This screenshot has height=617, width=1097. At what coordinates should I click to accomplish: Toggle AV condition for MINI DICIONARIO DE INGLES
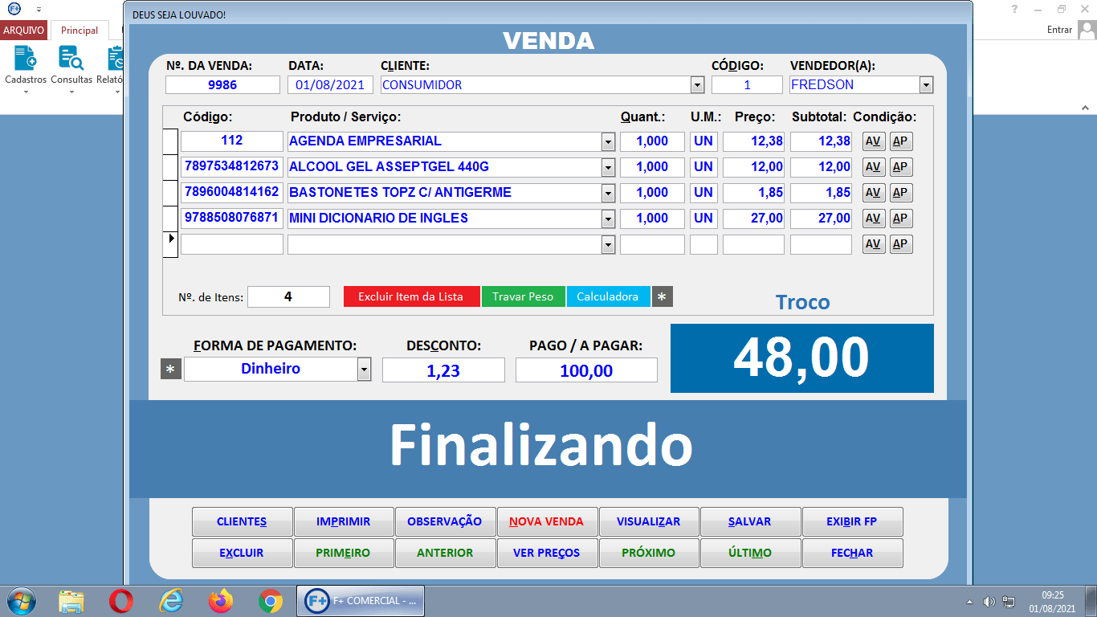click(x=873, y=218)
